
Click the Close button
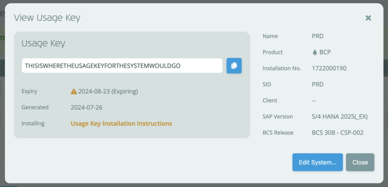360,162
